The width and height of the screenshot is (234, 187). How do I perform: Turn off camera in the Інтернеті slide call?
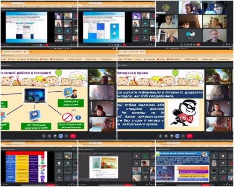click(50, 136)
